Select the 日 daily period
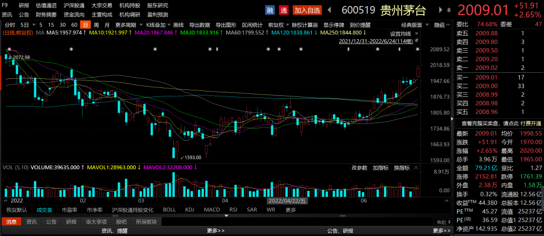This screenshot has height=236, width=544. [x=85, y=25]
